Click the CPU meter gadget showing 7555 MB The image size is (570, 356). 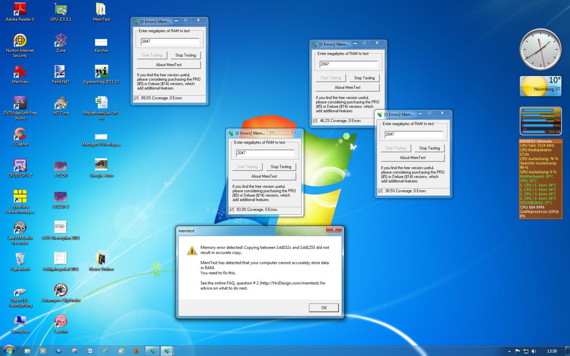[x=540, y=121]
